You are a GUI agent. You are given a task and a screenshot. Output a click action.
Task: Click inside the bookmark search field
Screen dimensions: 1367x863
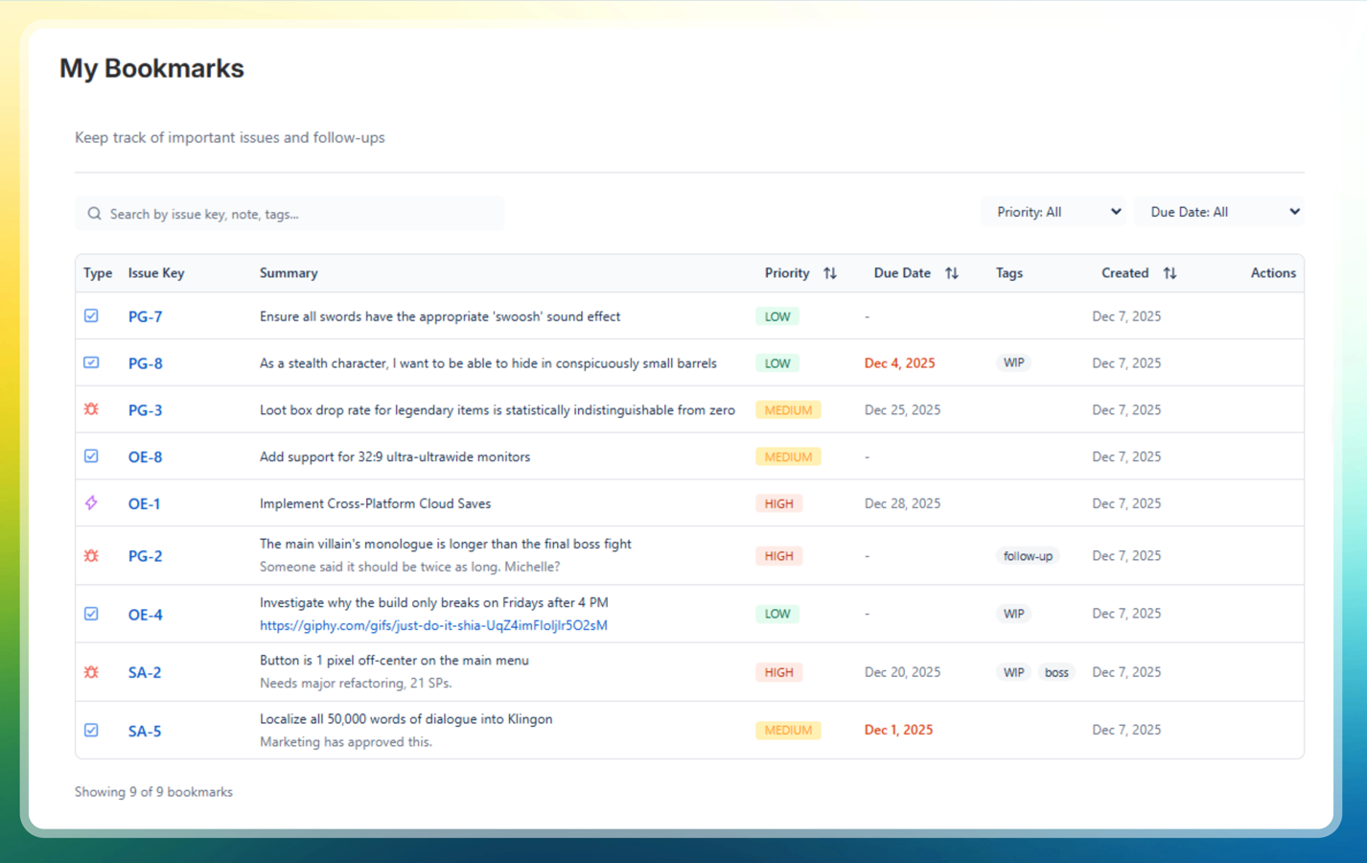288,213
